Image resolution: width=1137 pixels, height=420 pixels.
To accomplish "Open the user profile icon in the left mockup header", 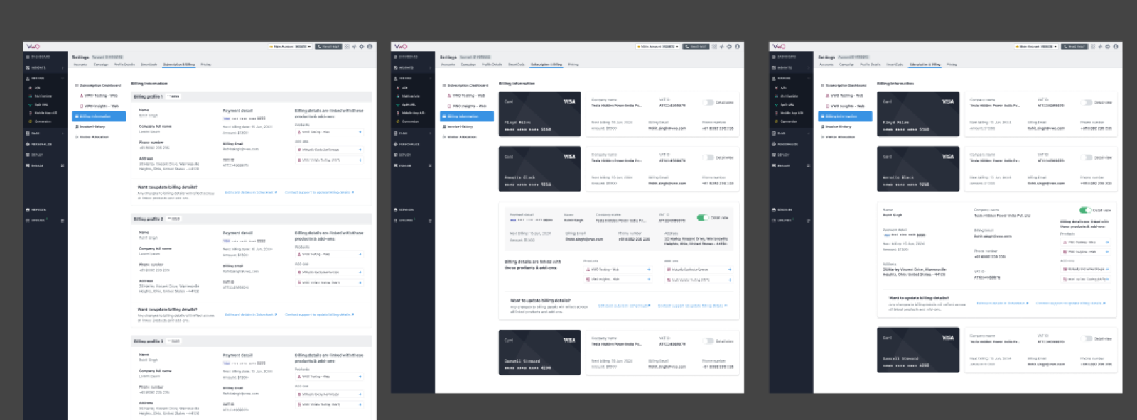I will point(370,46).
